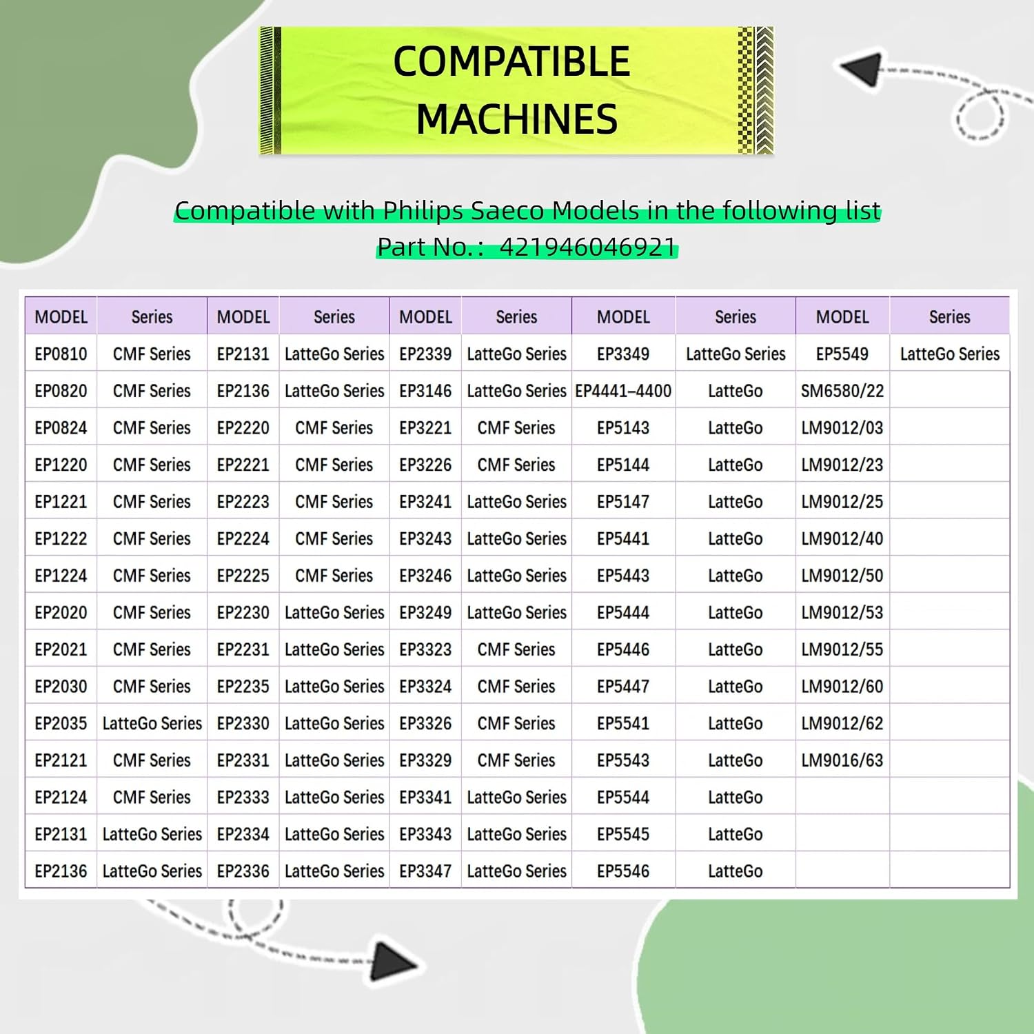
Task: Click model cell EP2220
Action: pos(243,428)
